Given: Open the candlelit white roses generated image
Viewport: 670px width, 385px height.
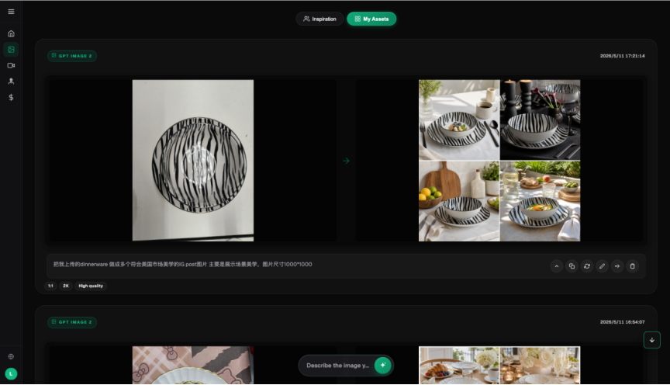Looking at the screenshot, I should 540,365.
